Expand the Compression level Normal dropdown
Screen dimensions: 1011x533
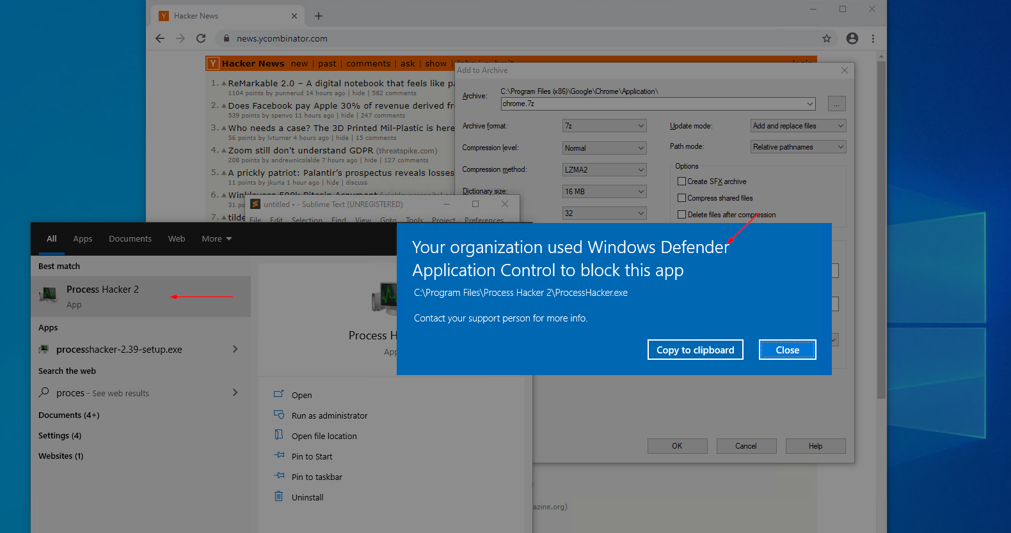605,148
